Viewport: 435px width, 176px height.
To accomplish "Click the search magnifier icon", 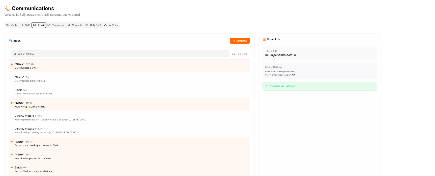I will pyautogui.click(x=15, y=54).
